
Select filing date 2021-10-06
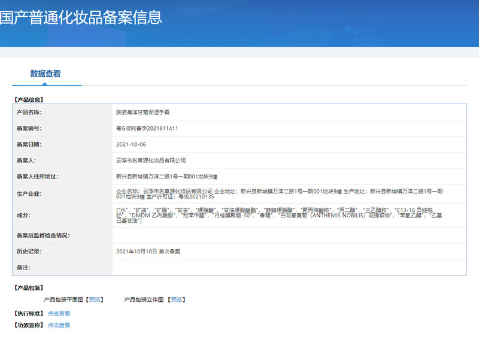pos(131,144)
